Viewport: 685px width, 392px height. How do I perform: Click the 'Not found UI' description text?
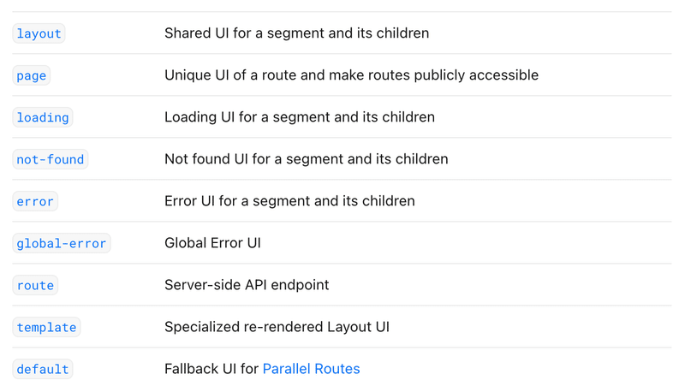click(x=306, y=159)
